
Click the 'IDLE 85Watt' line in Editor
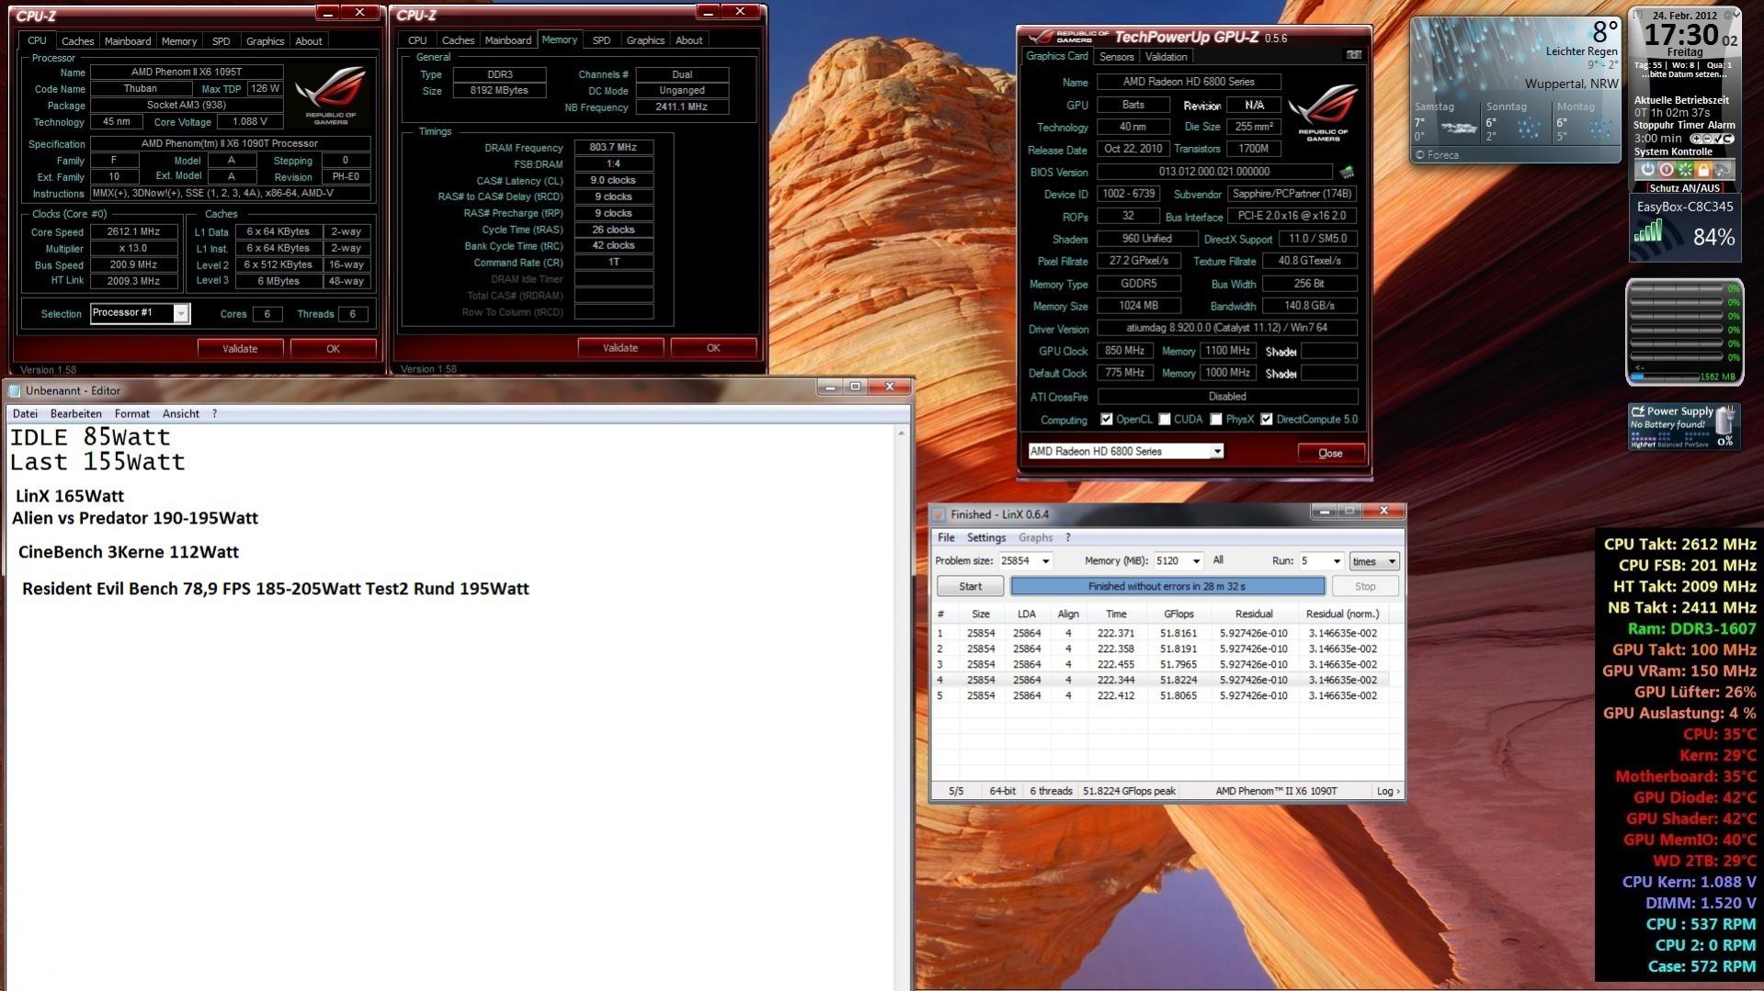coord(90,437)
